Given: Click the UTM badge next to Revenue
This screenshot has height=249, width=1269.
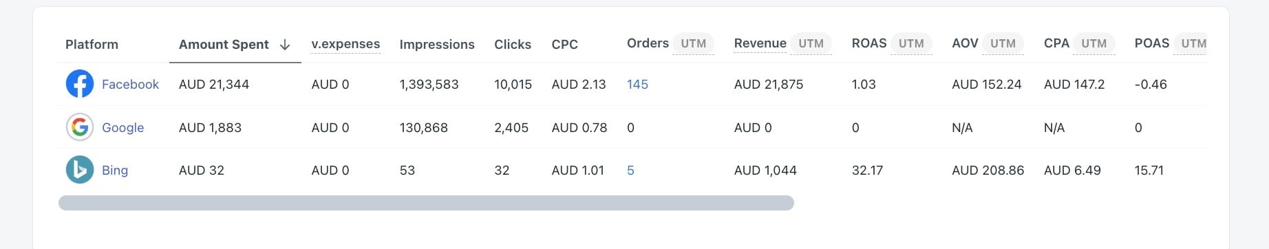Looking at the screenshot, I should [x=811, y=43].
